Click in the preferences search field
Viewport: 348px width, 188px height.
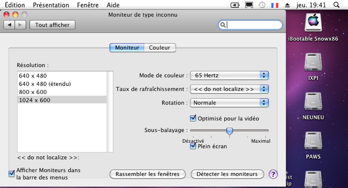tap(251, 25)
